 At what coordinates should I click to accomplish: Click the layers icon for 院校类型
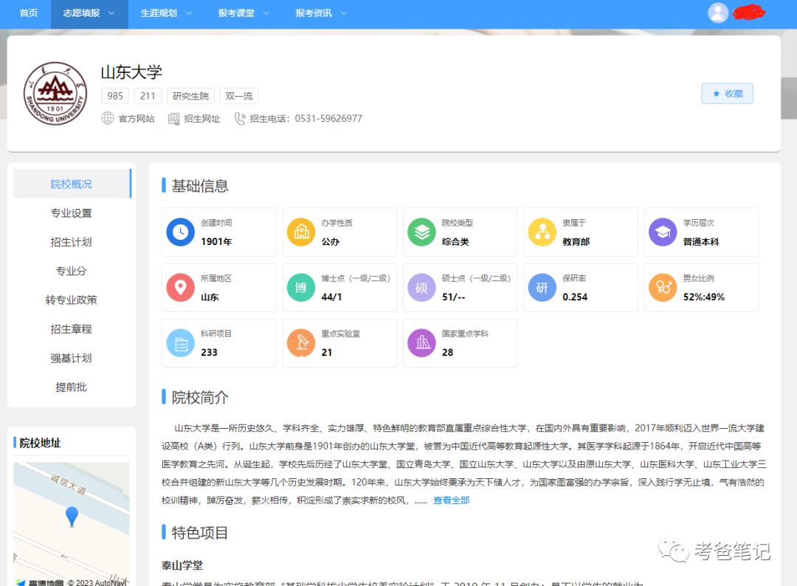coord(421,232)
